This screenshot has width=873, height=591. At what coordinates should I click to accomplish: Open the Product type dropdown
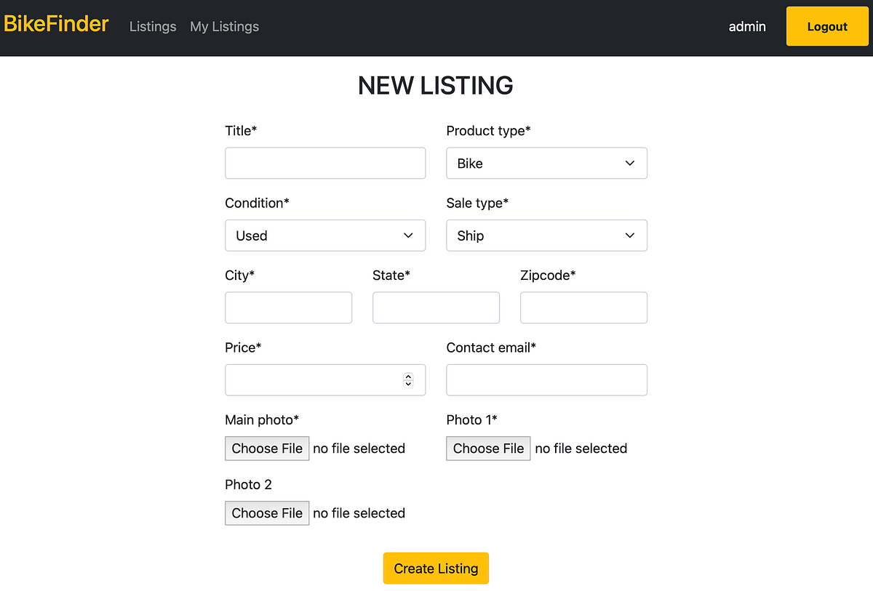546,163
